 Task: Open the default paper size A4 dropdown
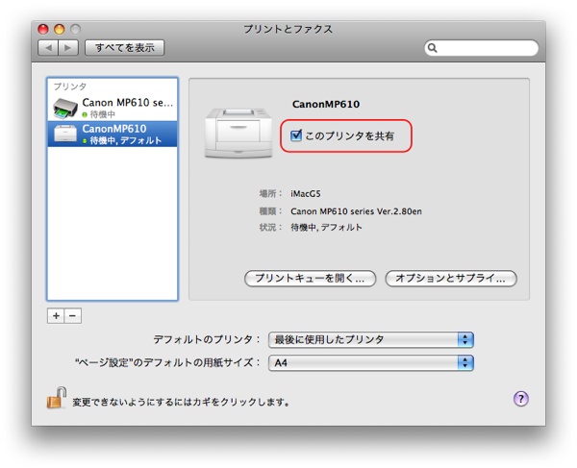pos(371,363)
